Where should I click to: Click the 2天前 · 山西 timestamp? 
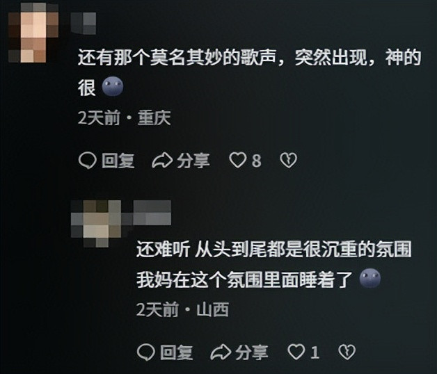pyautogui.click(x=182, y=309)
